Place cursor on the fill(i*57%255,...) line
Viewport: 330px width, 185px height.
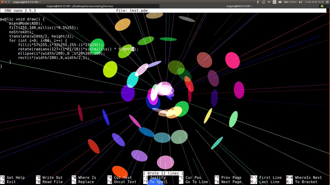point(62,45)
